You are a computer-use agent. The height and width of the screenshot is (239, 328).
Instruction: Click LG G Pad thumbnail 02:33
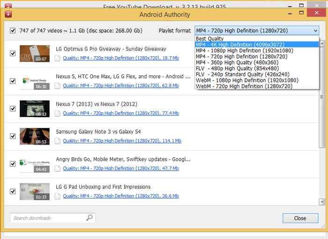click(35, 192)
